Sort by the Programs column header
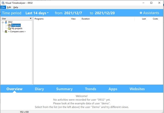This screenshot has width=164, height=113. tap(52, 19)
